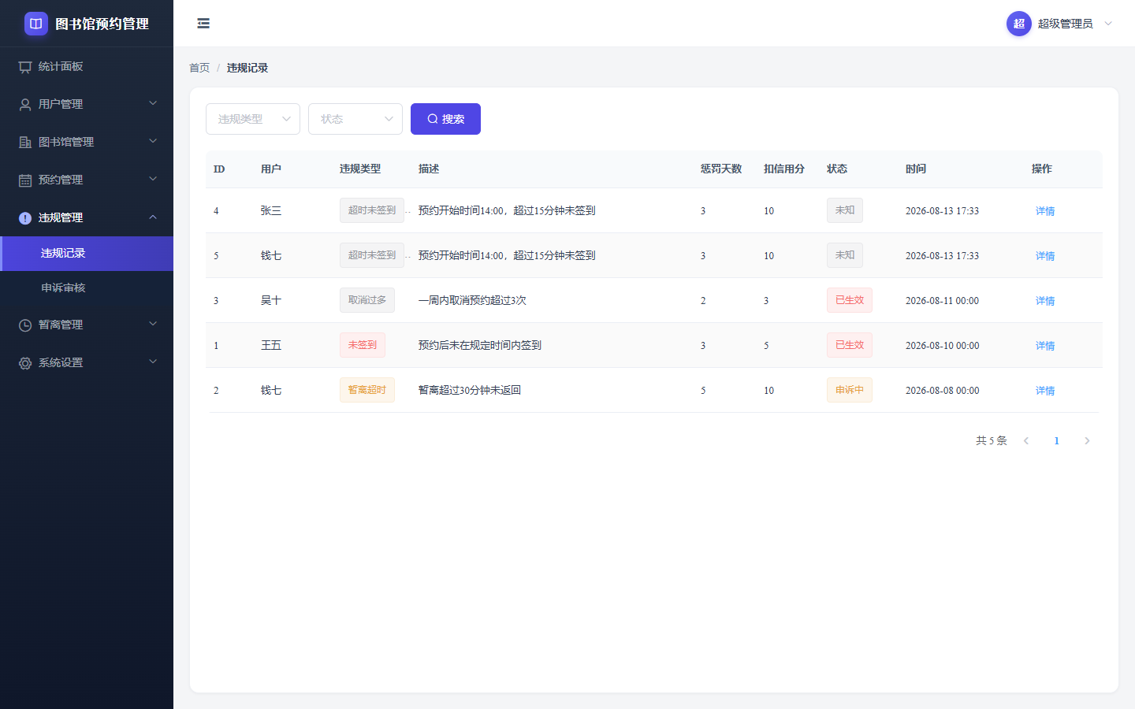Click the 预约管理 calendar icon
Image resolution: width=1135 pixels, height=709 pixels.
[x=25, y=180]
